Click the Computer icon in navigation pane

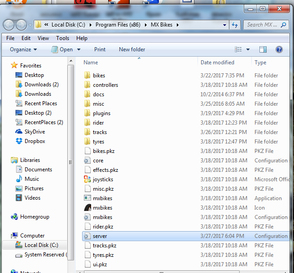14,235
